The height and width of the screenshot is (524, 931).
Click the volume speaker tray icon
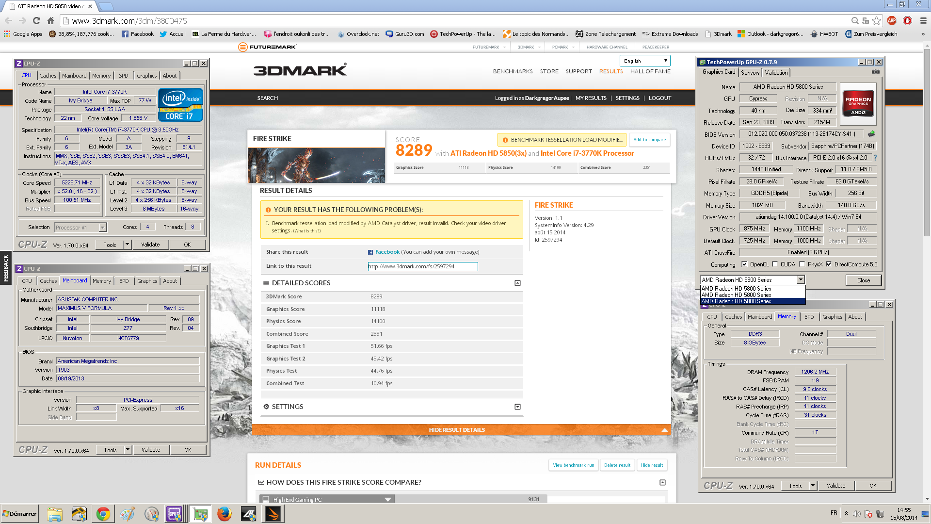pos(857,514)
